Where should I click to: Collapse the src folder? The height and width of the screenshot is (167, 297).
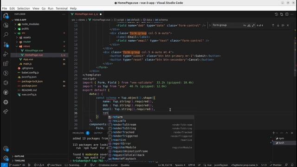23,33
